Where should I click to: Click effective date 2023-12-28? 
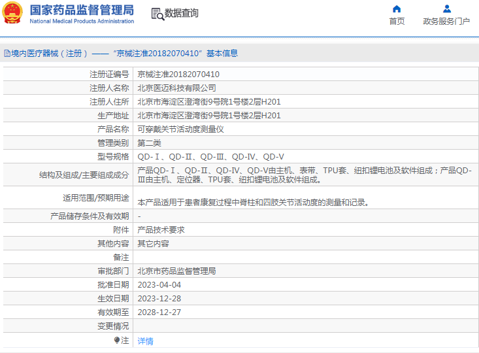click(x=159, y=299)
